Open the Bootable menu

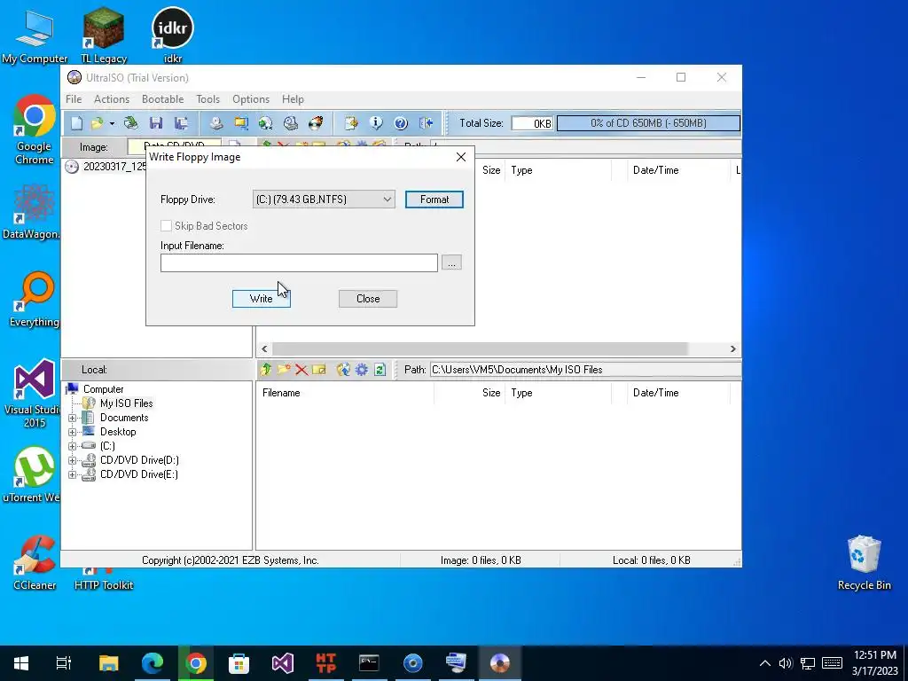(163, 99)
